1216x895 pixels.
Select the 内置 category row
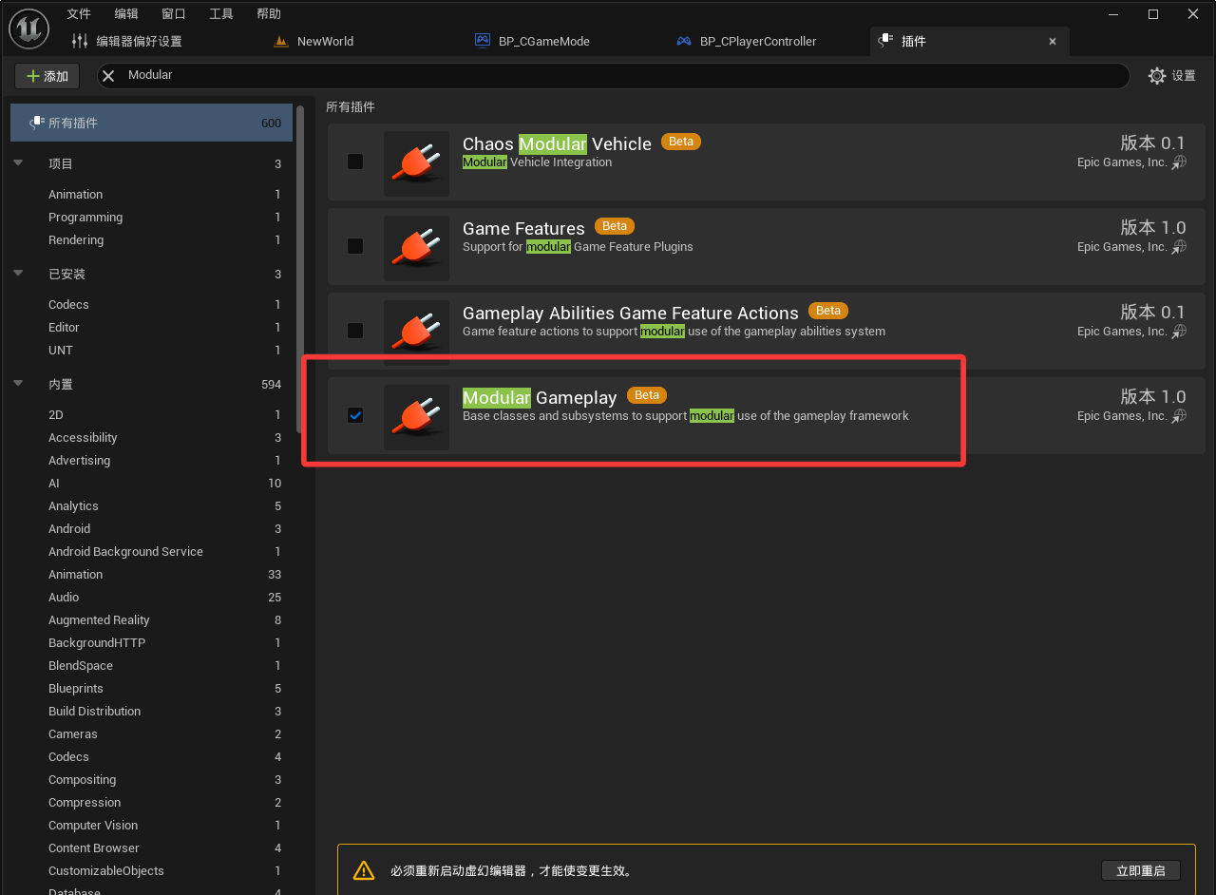coord(151,384)
